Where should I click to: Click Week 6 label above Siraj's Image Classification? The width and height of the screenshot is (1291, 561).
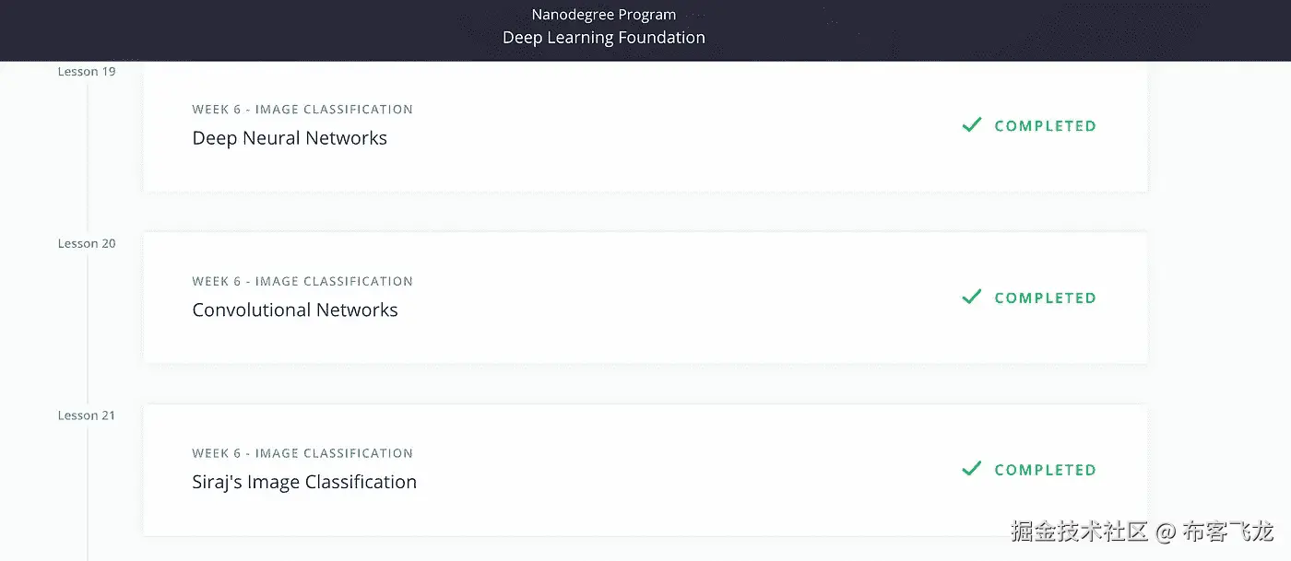[302, 453]
